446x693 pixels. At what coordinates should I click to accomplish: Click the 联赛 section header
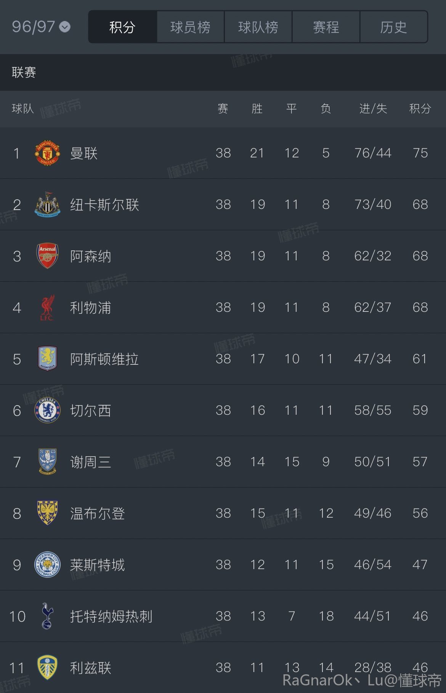pos(24,72)
